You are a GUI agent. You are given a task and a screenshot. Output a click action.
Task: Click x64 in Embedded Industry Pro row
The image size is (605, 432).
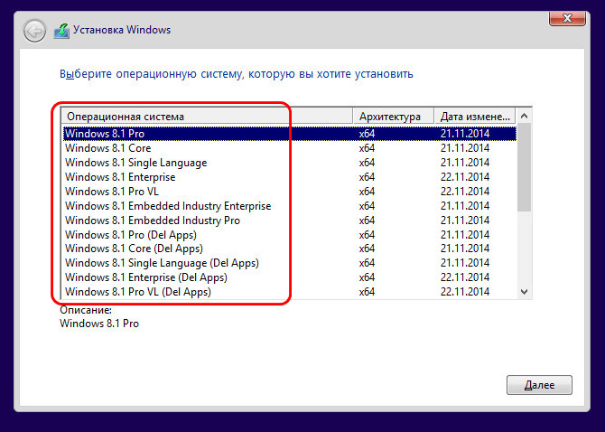(367, 220)
